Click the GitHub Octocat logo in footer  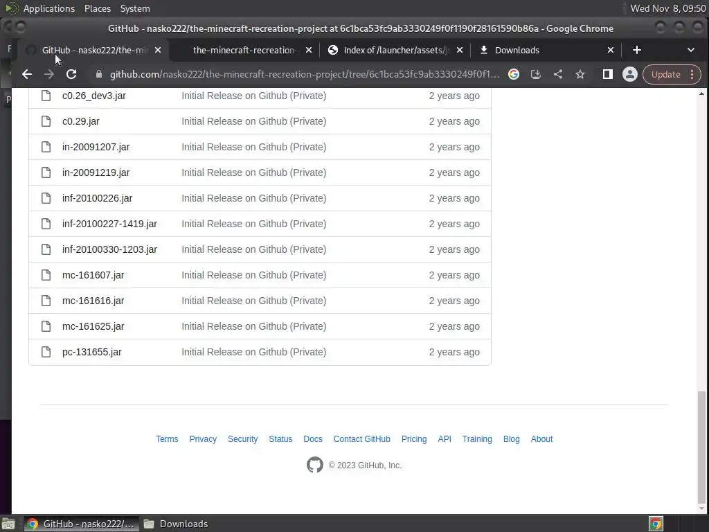pyautogui.click(x=315, y=465)
